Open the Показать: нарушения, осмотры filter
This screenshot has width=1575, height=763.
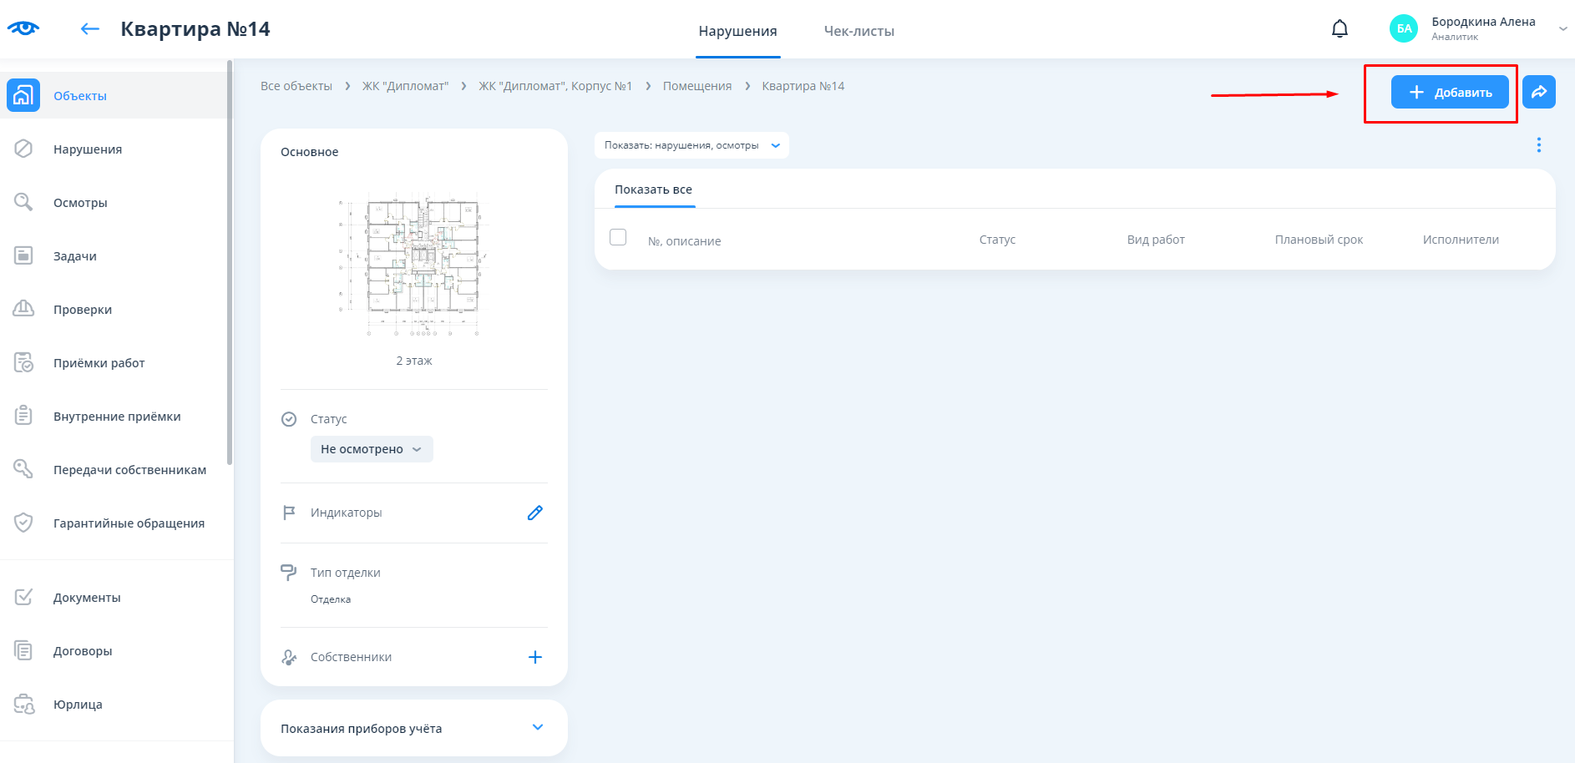(x=691, y=145)
